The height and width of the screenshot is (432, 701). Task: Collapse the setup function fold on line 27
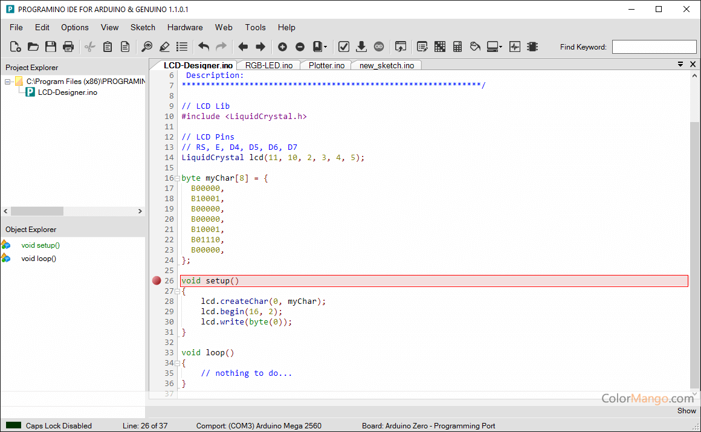coord(178,292)
